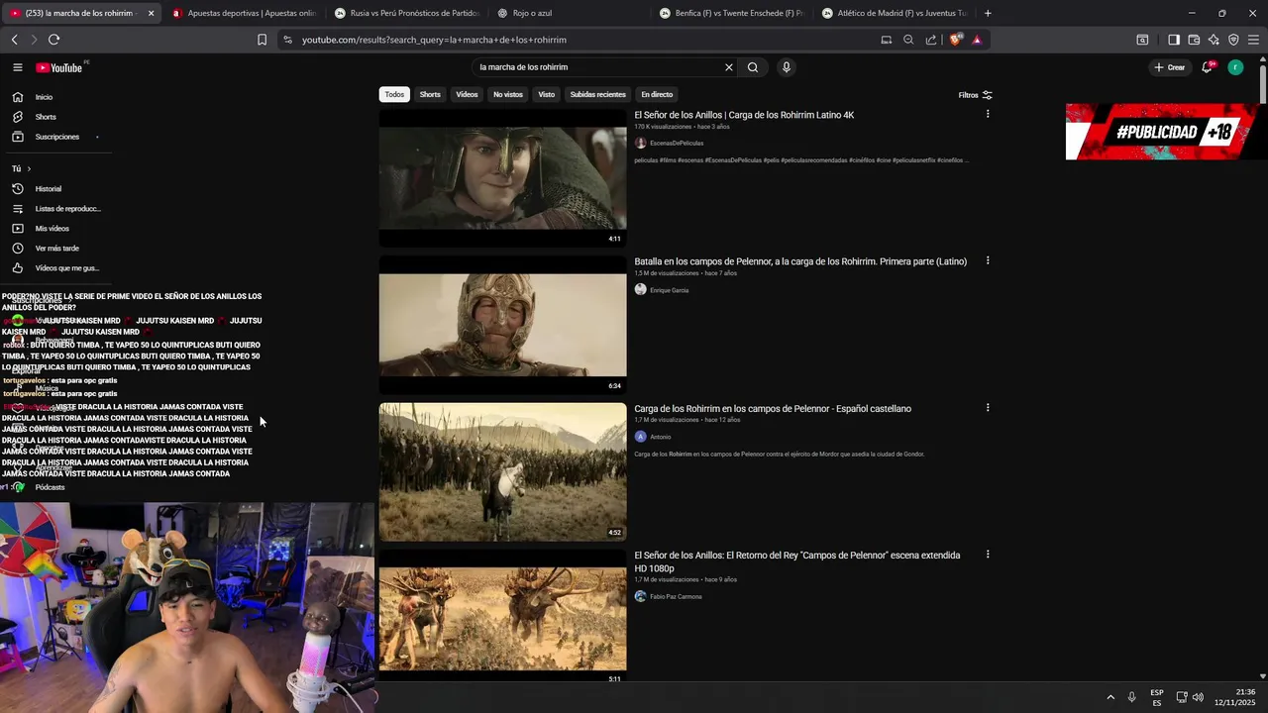The height and width of the screenshot is (713, 1268).
Task: Open site settings icon in address bar
Action: click(287, 40)
